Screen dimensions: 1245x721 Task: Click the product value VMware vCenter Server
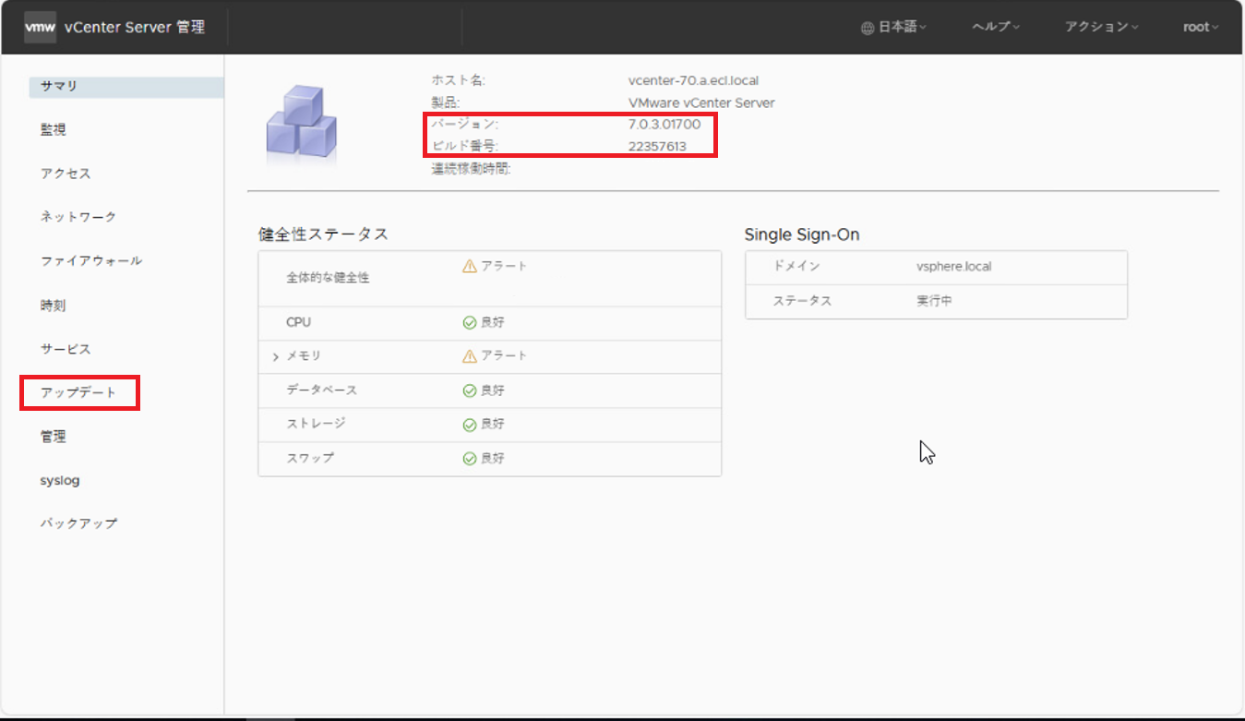click(x=701, y=102)
